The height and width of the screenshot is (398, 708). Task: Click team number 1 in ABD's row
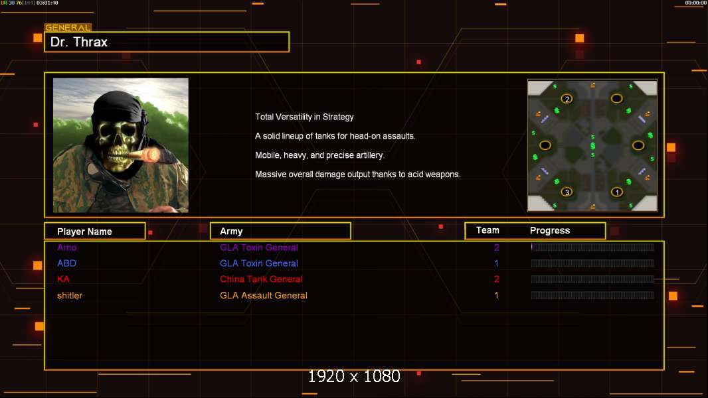pyautogui.click(x=496, y=263)
